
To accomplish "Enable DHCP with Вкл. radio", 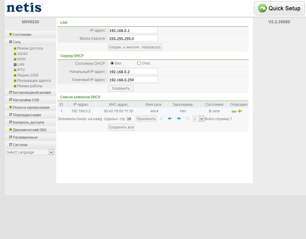I will (x=112, y=63).
